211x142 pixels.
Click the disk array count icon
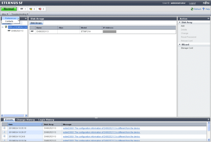pyautogui.click(x=23, y=8)
